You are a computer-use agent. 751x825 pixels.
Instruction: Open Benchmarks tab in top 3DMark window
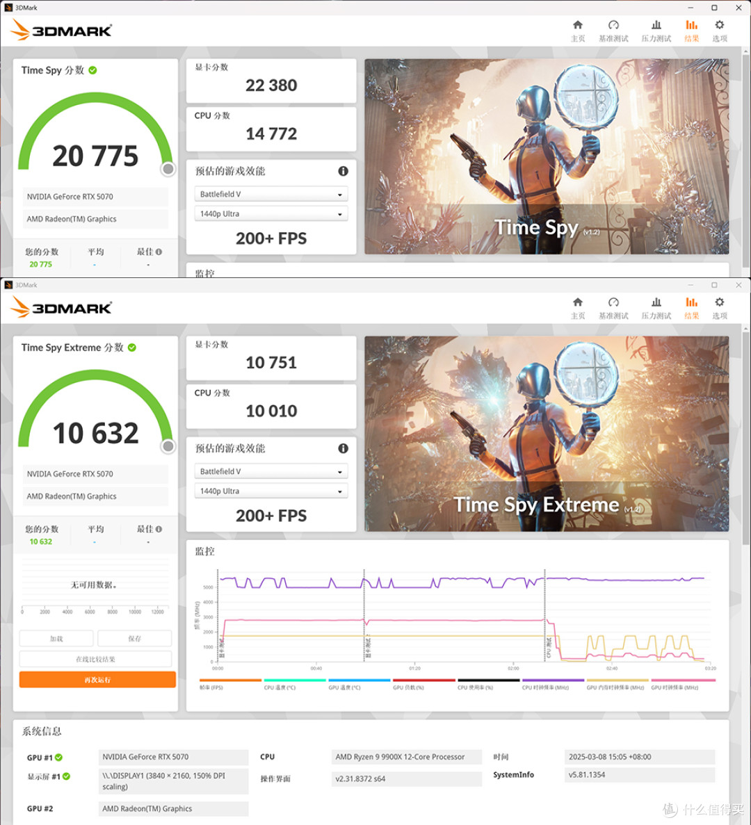click(x=613, y=31)
